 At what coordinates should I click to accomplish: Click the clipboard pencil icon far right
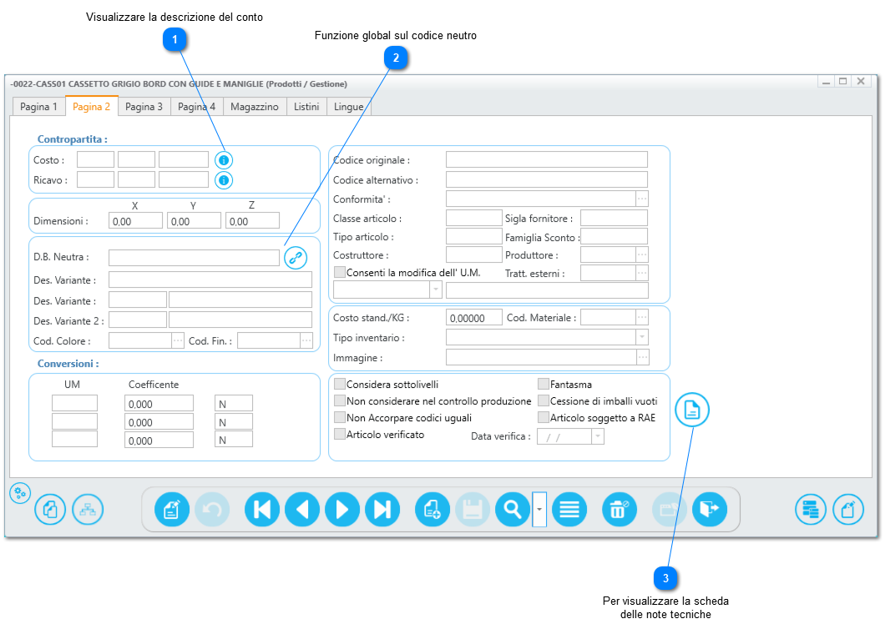point(848,510)
